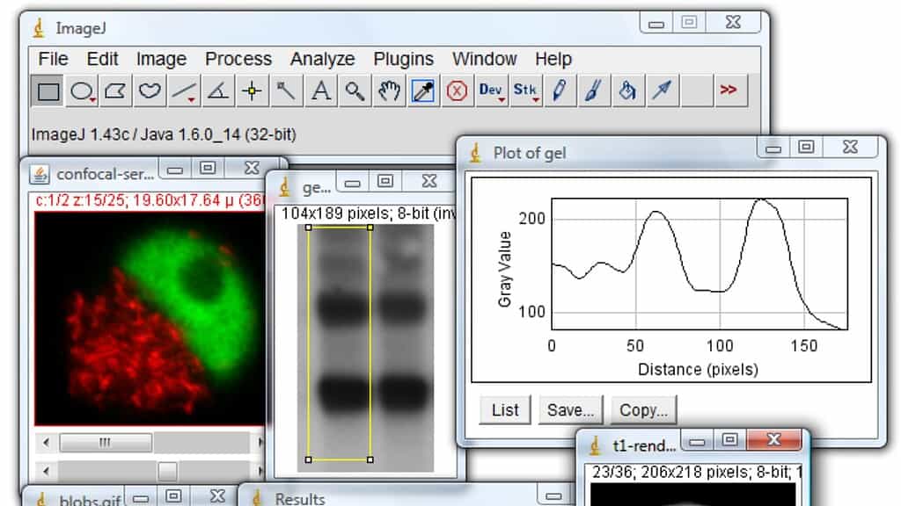Screen dimensions: 901x506
Task: Select the Hand scrolling tool
Action: click(x=388, y=91)
